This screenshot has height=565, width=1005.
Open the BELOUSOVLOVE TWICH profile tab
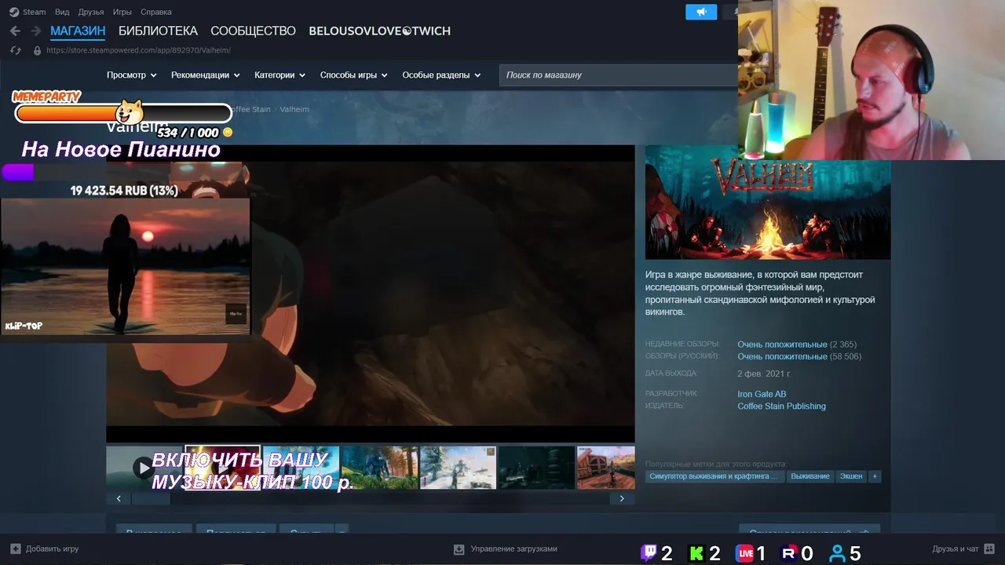pos(379,31)
